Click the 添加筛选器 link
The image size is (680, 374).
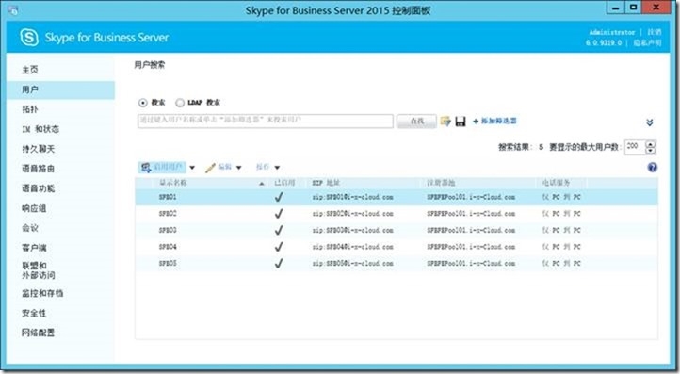click(494, 121)
